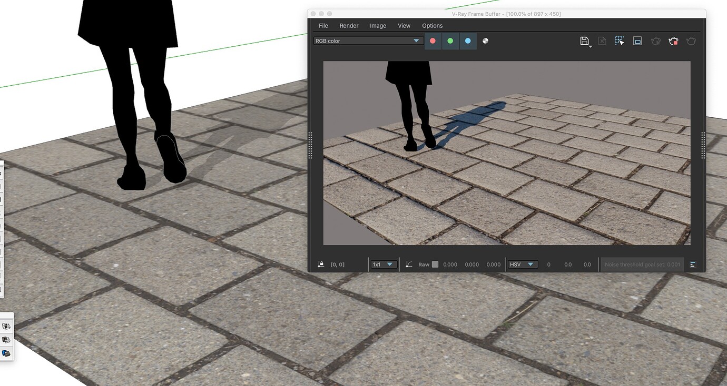Screen dimensions: 727x386
Task: Click the color corrections curve icon
Action: click(409, 264)
